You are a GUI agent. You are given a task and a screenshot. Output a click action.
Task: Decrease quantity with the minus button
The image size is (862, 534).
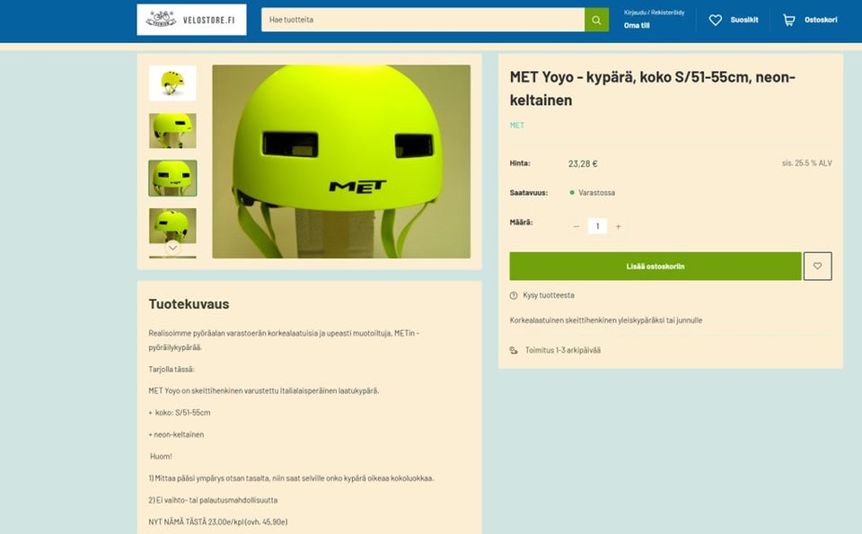[x=576, y=226]
